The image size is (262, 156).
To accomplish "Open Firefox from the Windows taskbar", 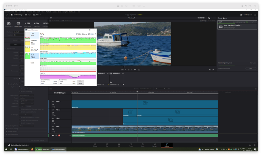I will tap(32, 149).
